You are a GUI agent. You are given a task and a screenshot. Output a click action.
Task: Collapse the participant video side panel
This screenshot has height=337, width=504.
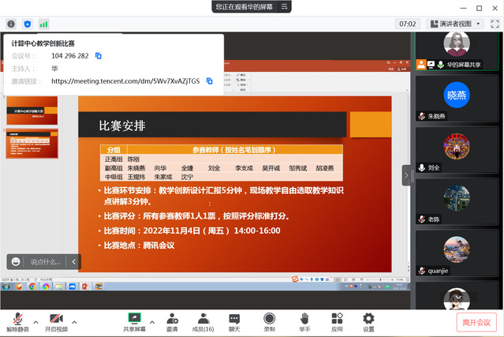pyautogui.click(x=407, y=175)
